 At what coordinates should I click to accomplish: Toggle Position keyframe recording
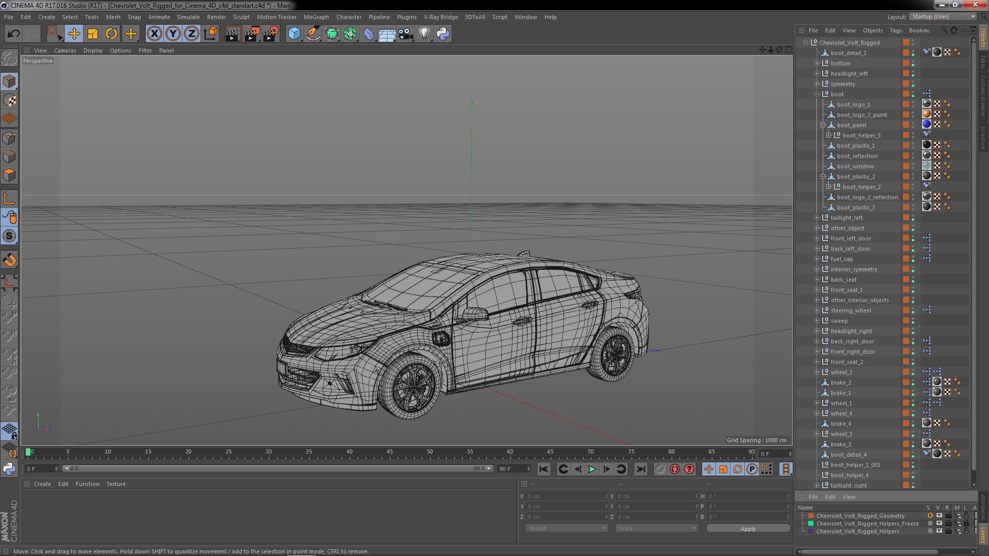709,469
